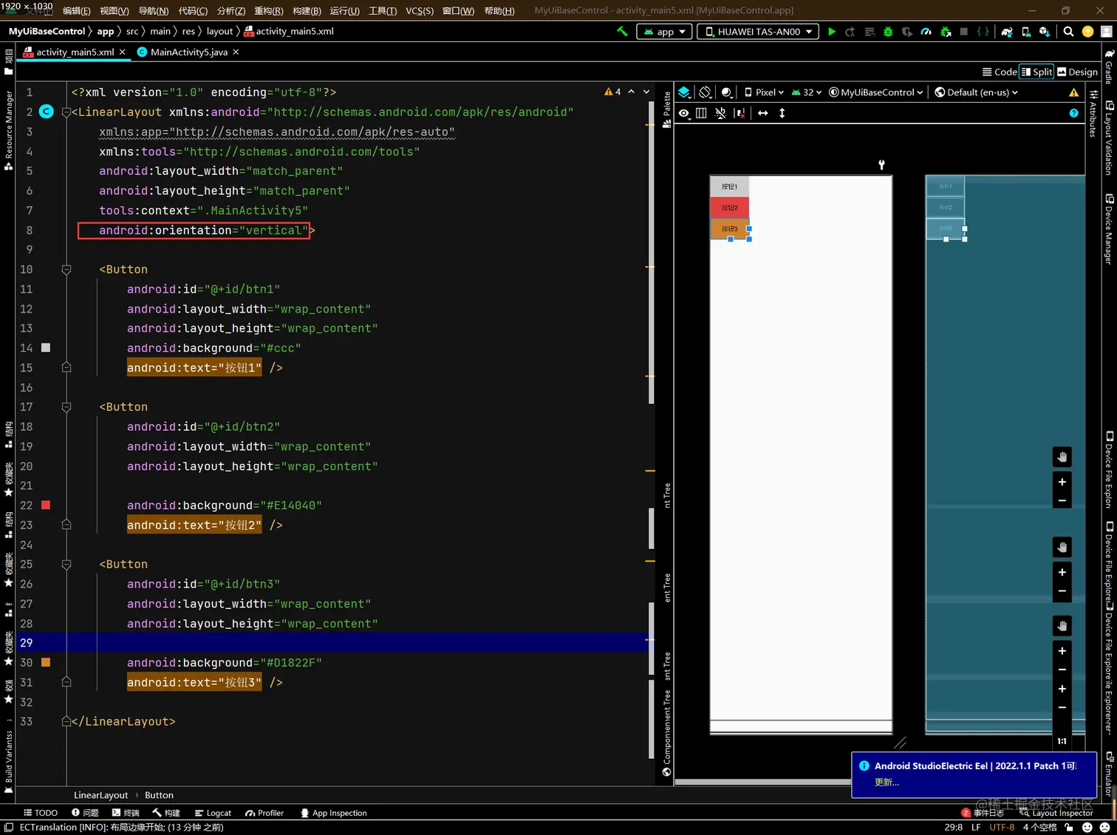
Task: Open layout editor help question icon
Action: pos(1073,113)
